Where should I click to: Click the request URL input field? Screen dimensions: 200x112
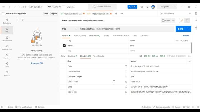coord(126,29)
